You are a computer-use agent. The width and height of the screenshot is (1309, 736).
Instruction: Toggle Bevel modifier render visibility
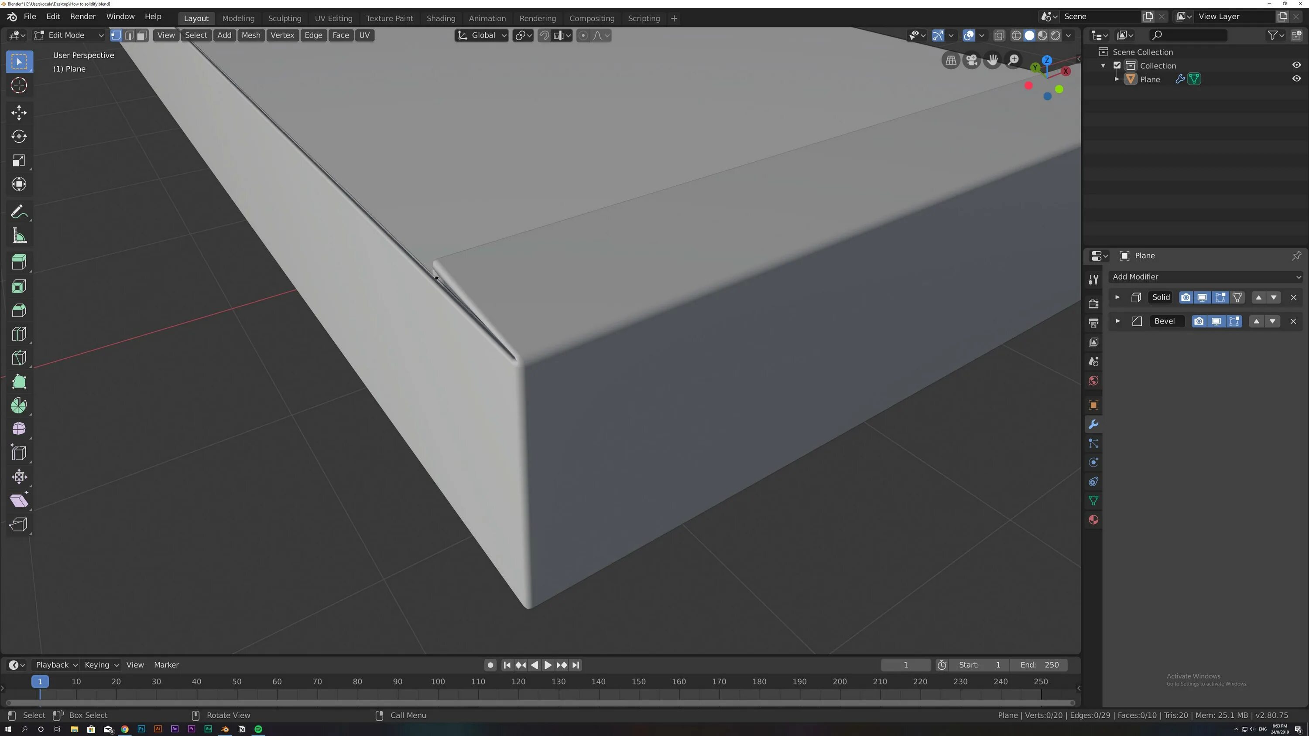pyautogui.click(x=1199, y=321)
